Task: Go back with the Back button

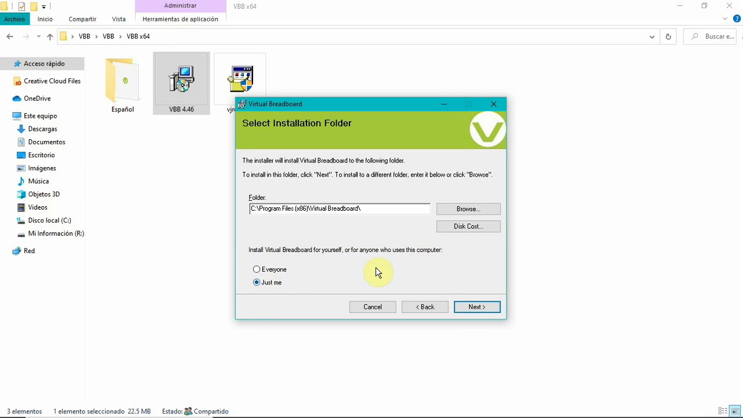Action: pos(425,307)
